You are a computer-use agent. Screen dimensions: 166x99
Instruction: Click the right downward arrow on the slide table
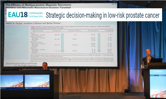tap(99, 43)
